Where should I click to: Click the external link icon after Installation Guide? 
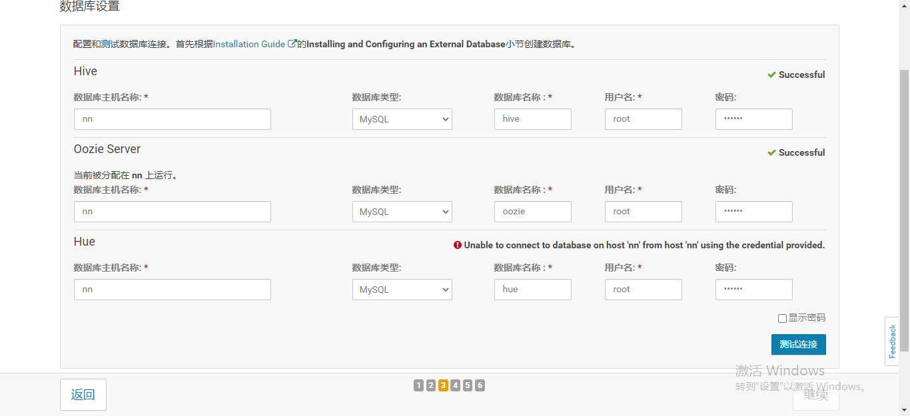[292, 44]
